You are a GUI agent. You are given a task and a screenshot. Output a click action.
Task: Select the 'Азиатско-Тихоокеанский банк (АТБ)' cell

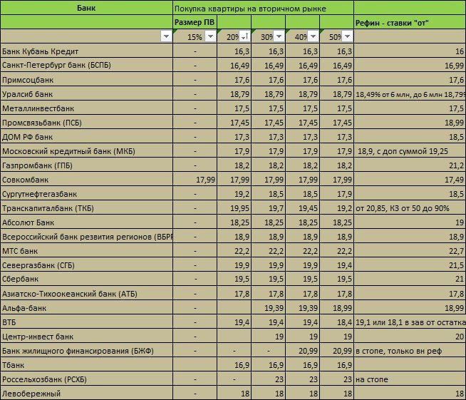pyautogui.click(x=86, y=294)
